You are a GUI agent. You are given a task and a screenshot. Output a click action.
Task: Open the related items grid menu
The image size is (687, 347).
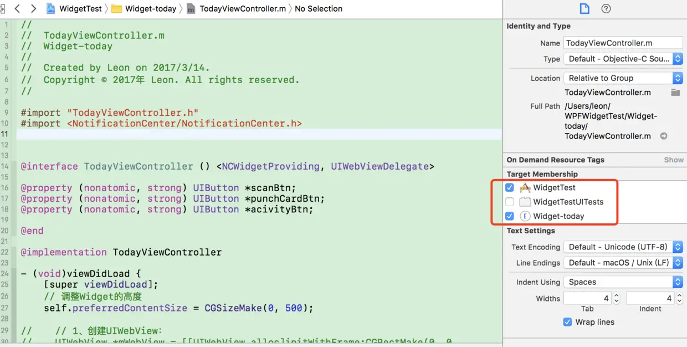(3, 8)
